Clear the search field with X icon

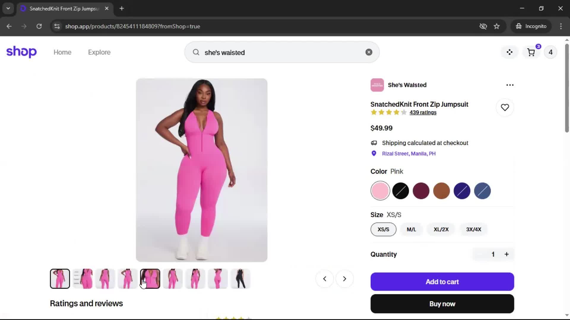click(369, 52)
